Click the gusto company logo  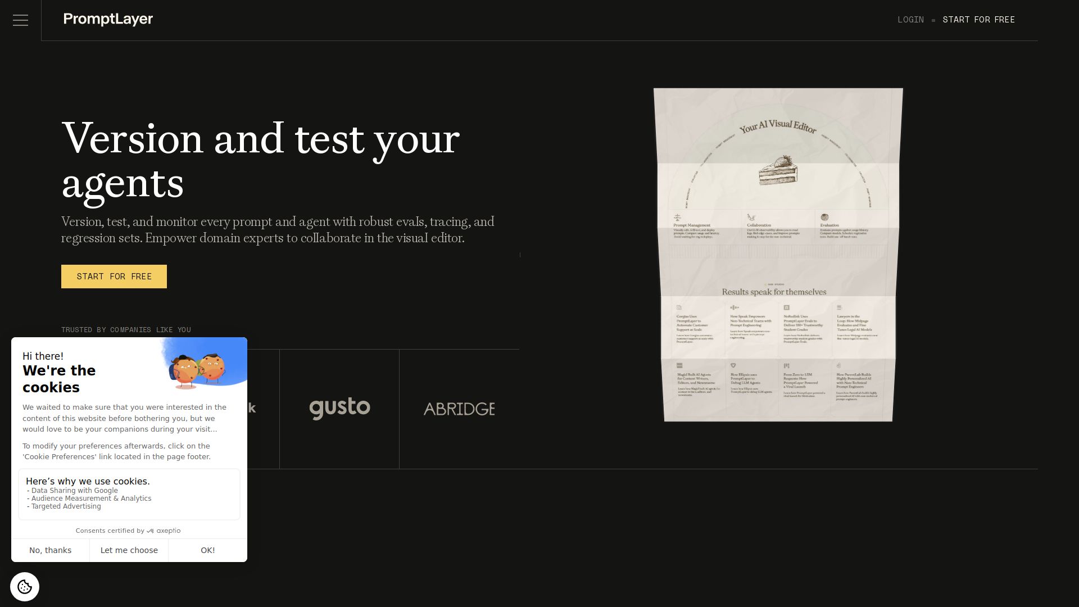pos(339,409)
